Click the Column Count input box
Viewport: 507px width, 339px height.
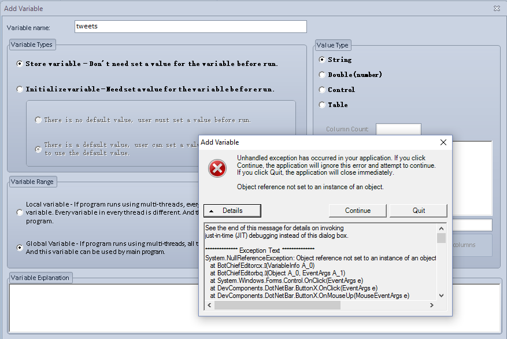point(398,129)
